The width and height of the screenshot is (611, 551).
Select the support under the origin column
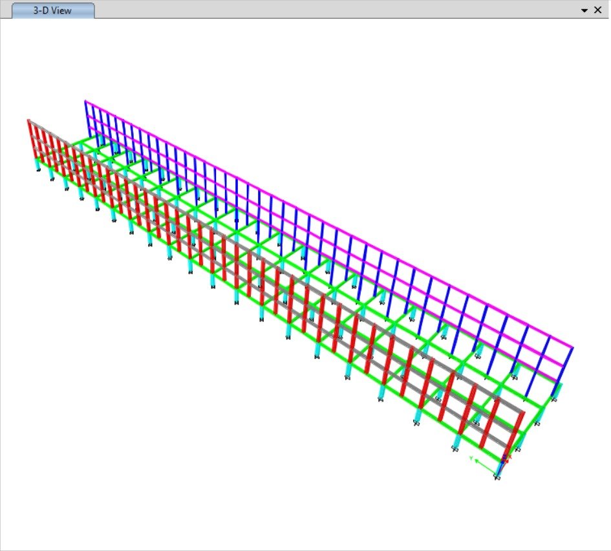click(497, 478)
